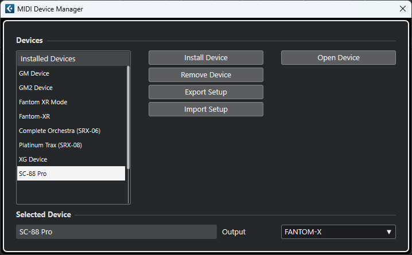The image size is (412, 255).
Task: Click the Cubase logo icon in title bar
Action: click(x=10, y=9)
